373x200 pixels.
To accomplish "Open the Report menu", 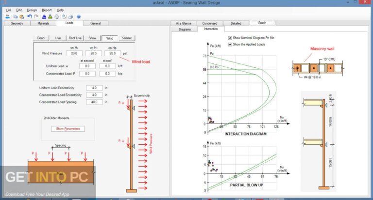I will click(47, 10).
